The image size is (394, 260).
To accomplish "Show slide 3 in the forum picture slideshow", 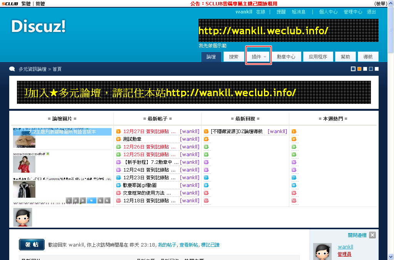I will [x=82, y=200].
